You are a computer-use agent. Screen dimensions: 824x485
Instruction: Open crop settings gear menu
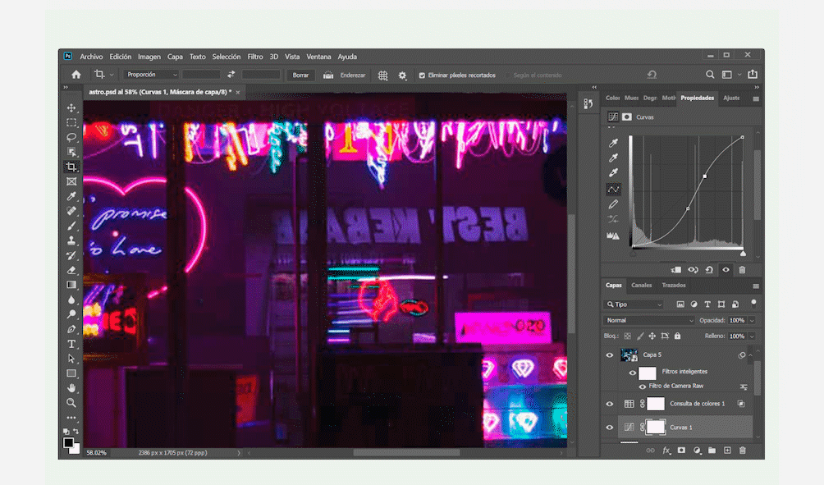pos(402,75)
